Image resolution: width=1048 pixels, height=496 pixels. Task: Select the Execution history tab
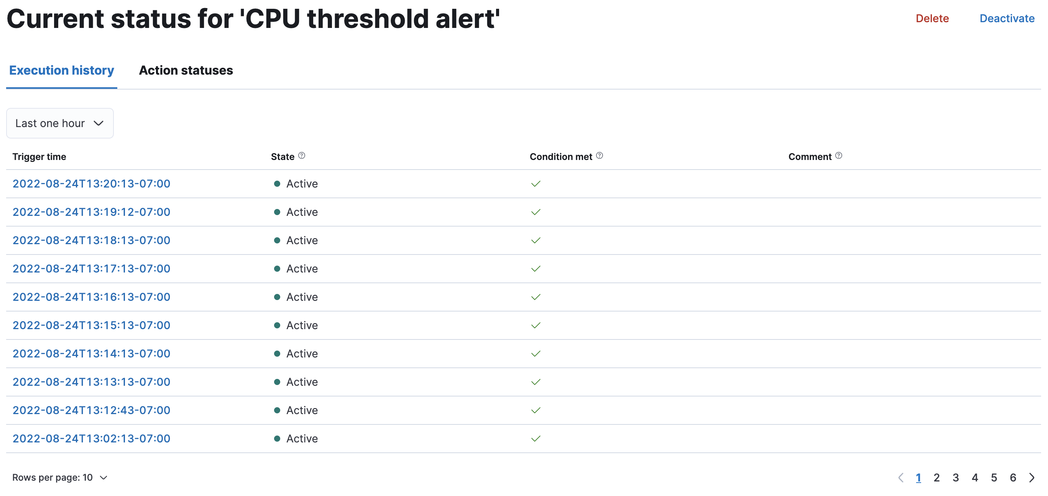tap(61, 70)
